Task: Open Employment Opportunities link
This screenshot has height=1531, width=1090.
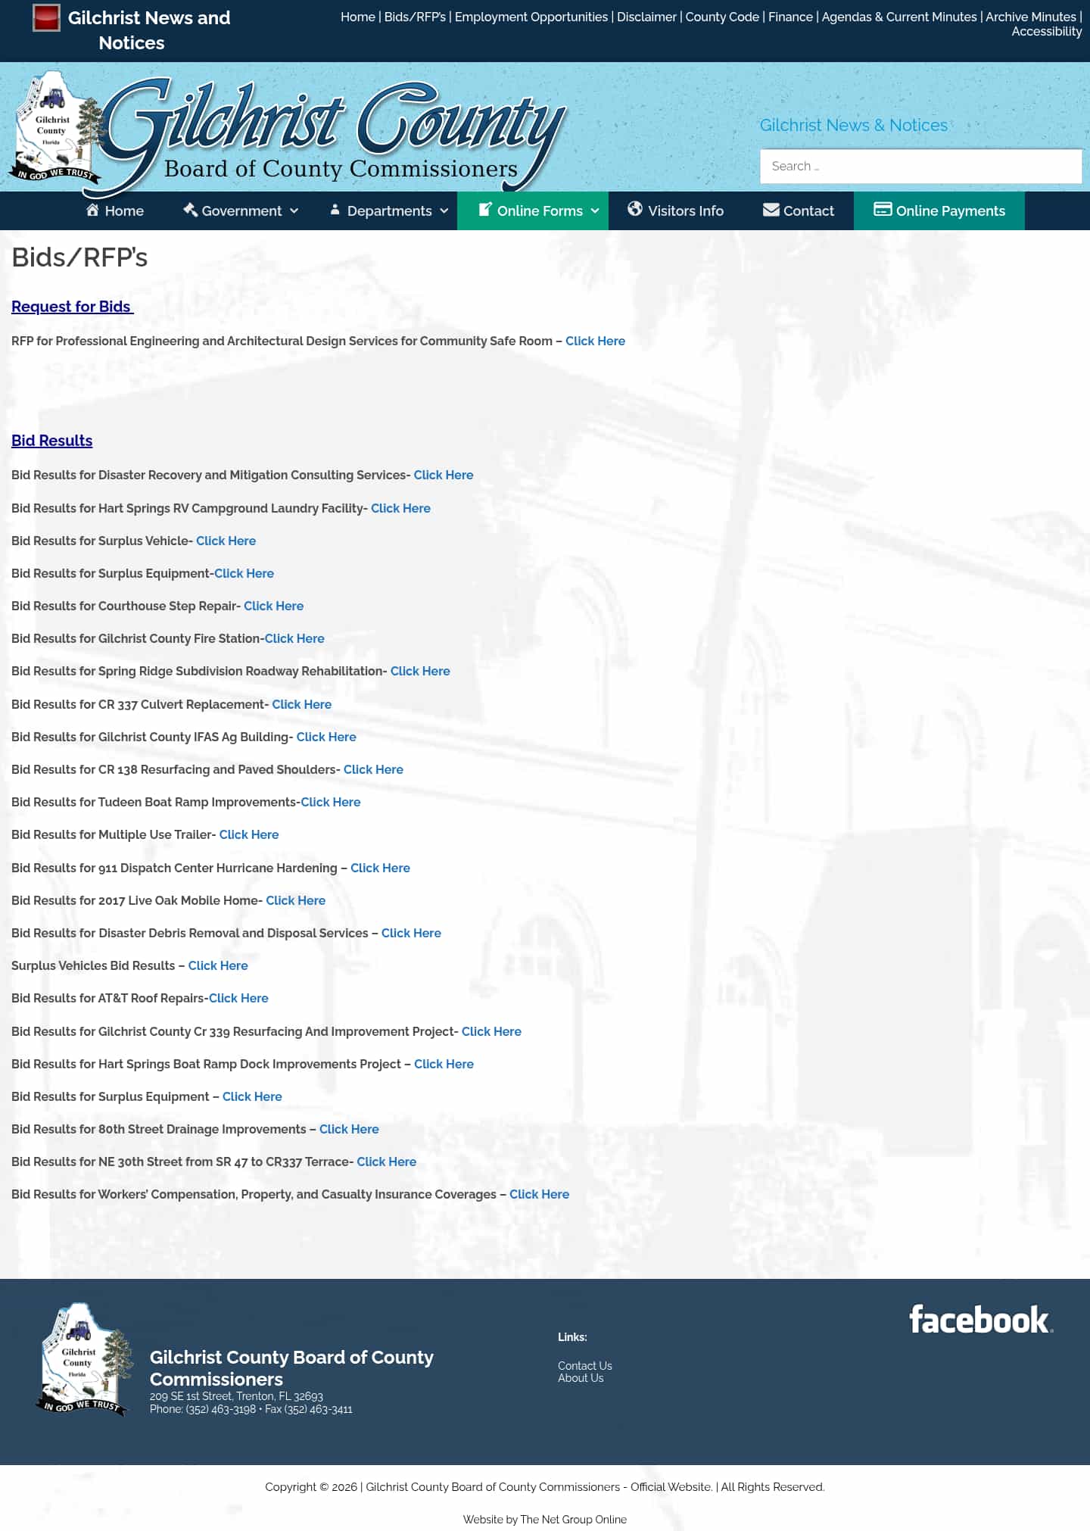Action: [531, 17]
